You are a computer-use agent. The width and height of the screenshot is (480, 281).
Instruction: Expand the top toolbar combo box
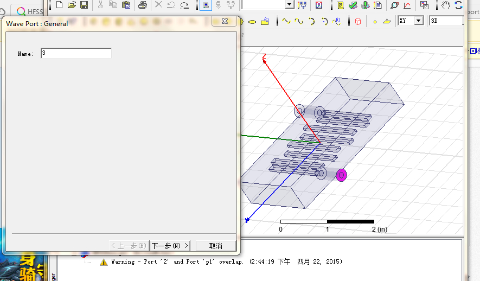[x=289, y=5]
